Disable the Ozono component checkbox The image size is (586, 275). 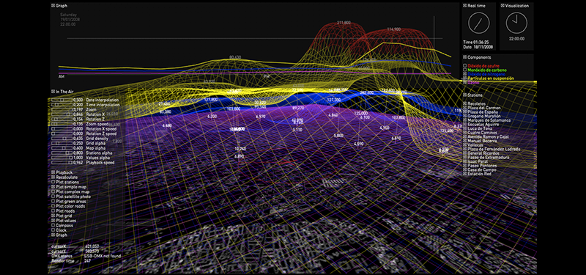click(x=465, y=82)
